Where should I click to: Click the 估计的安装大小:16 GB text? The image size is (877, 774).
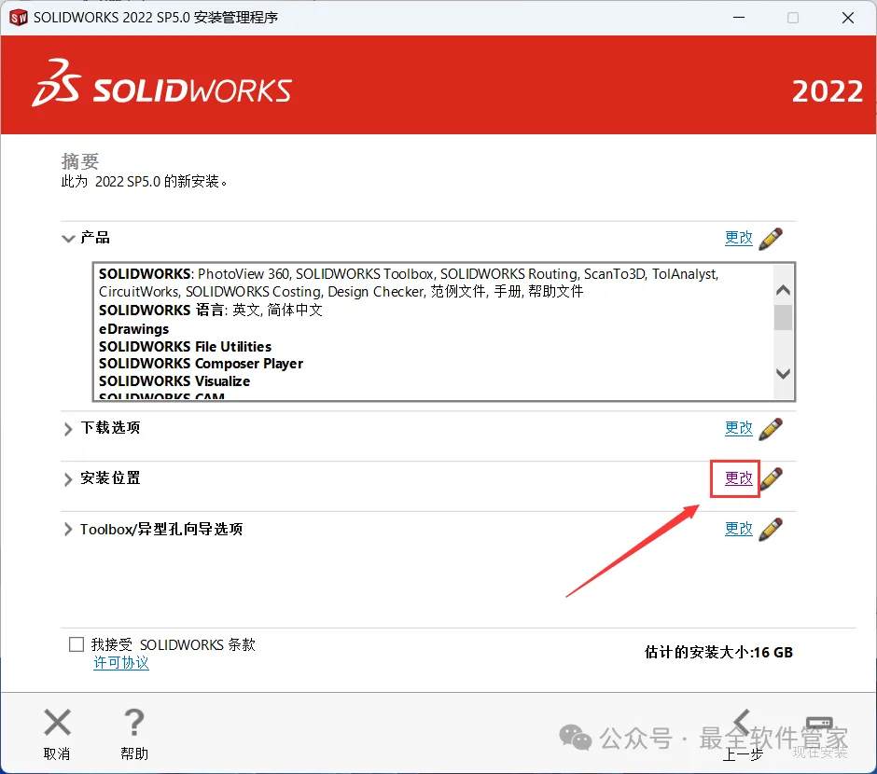718,652
